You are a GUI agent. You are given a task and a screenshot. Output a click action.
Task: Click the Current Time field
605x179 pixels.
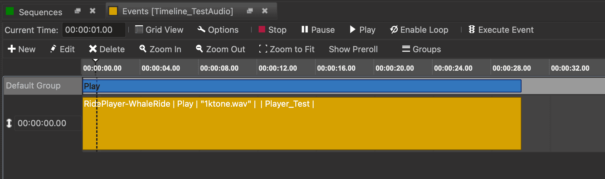(x=94, y=30)
